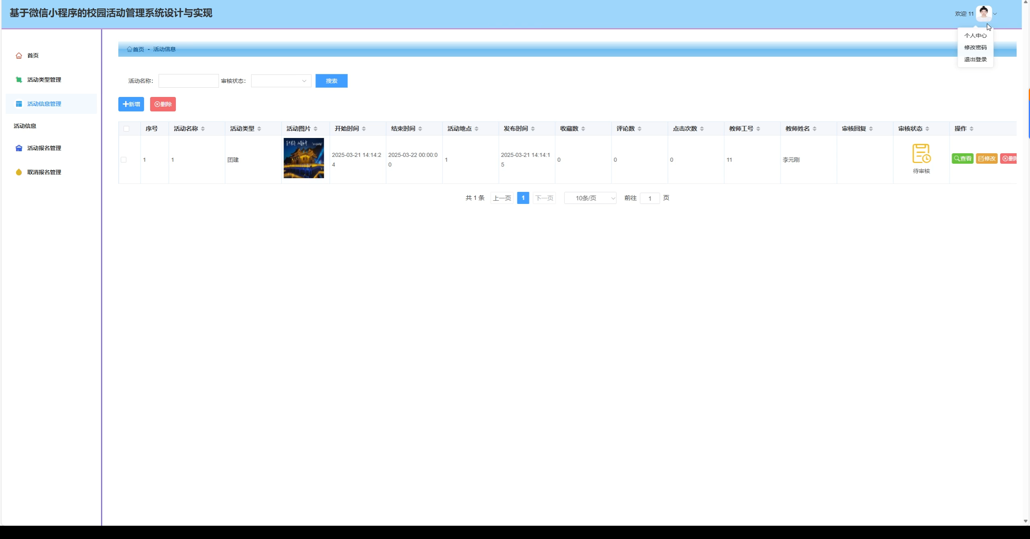Click the home icon in the sidebar
This screenshot has width=1030, height=539.
19,56
